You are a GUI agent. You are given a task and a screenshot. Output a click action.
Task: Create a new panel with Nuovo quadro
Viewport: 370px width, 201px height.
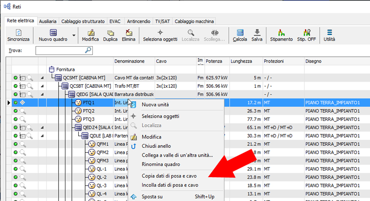click(x=53, y=35)
